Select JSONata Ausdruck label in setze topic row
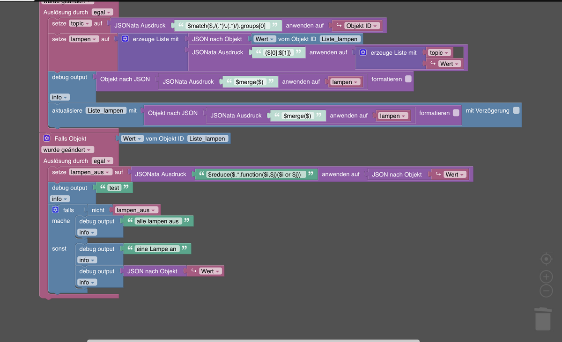The height and width of the screenshot is (342, 562). [140, 25]
